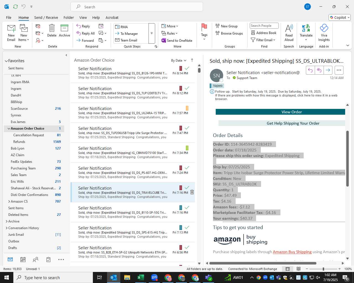Screen dimensions: 354x283
Task: Click in the Search People field
Action: [264, 26]
